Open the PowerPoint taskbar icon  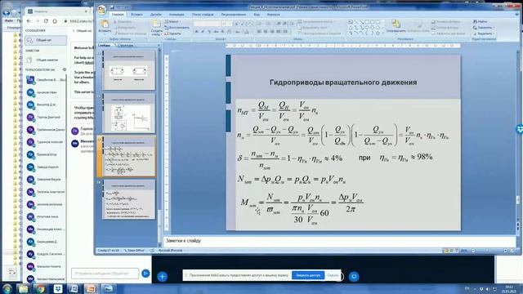click(91, 288)
